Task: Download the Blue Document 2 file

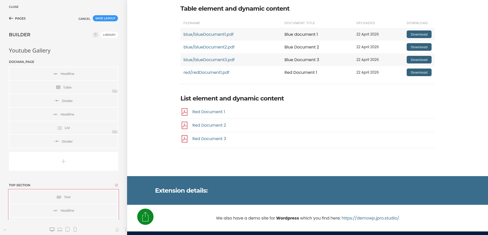Action: [x=419, y=47]
